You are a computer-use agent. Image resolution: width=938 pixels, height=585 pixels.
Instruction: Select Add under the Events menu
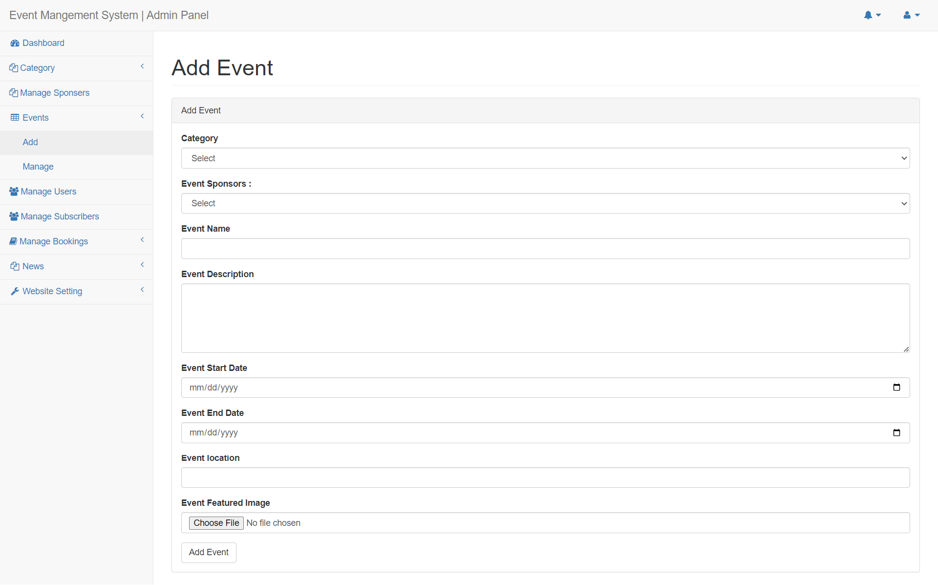point(30,142)
